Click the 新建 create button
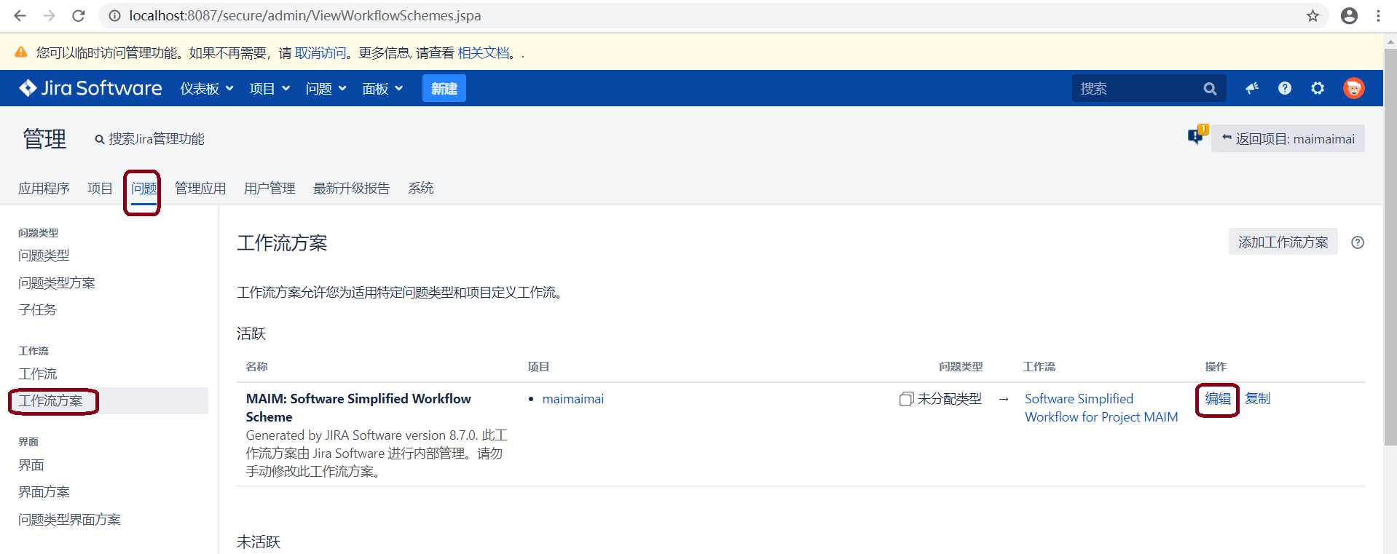This screenshot has width=1397, height=554. [x=444, y=88]
